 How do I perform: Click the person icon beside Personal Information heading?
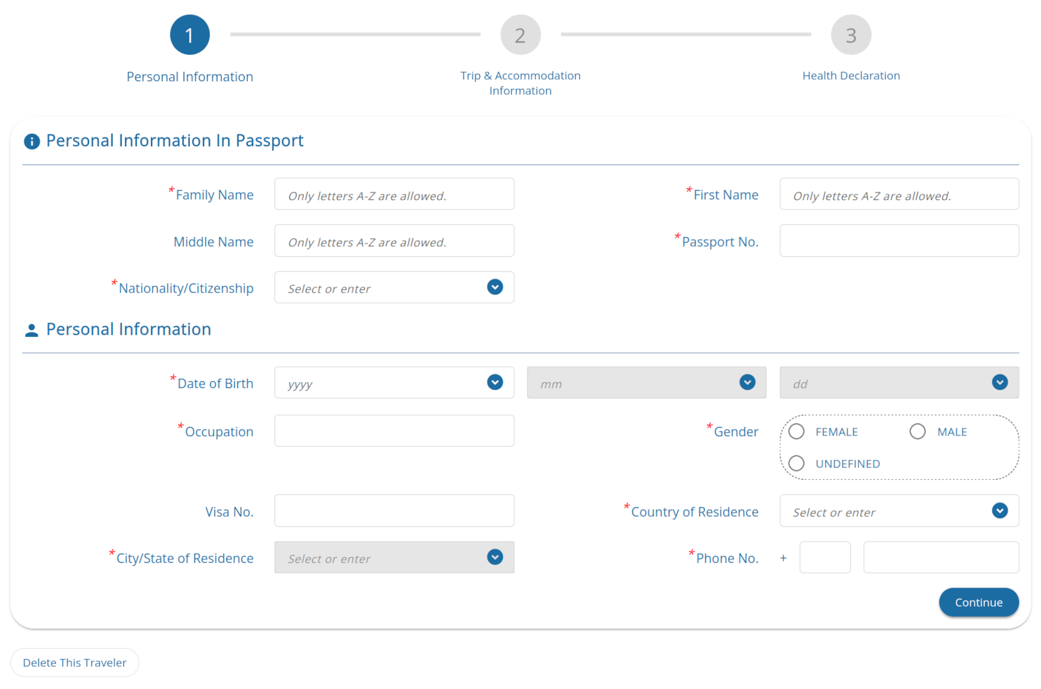pos(31,330)
